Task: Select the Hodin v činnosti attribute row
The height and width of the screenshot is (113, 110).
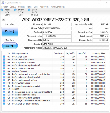Action: (54, 71)
